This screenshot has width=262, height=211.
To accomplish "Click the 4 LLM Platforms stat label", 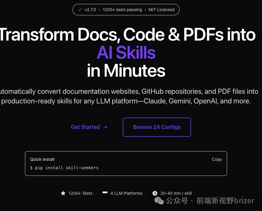I will (126, 193).
